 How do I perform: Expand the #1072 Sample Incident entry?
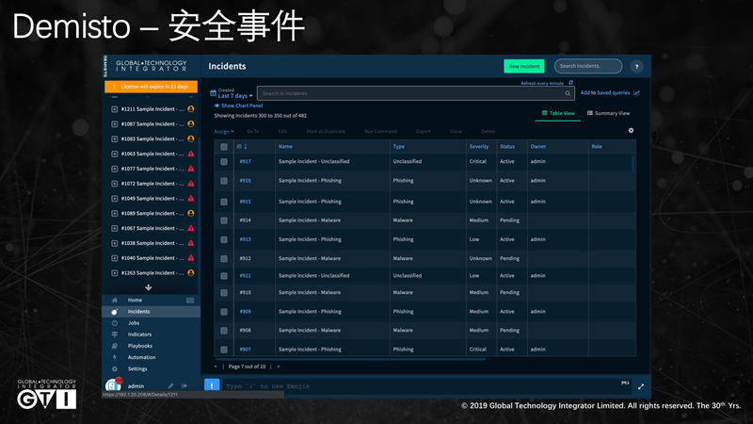click(114, 184)
